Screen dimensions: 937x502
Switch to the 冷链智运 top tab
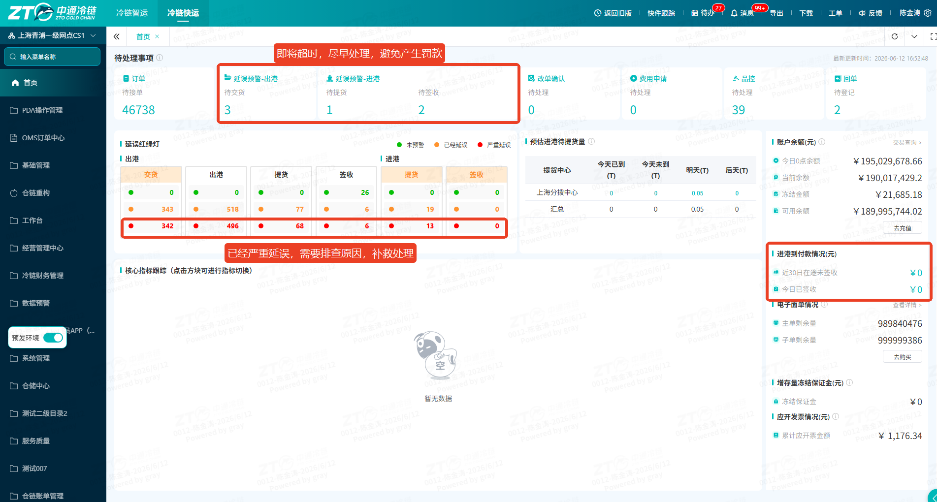pyautogui.click(x=132, y=13)
